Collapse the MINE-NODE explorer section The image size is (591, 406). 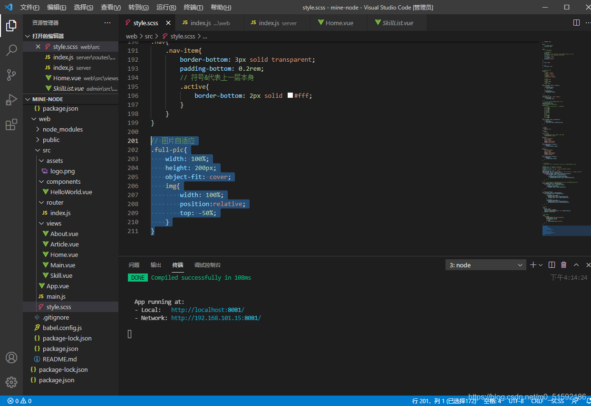click(70, 99)
